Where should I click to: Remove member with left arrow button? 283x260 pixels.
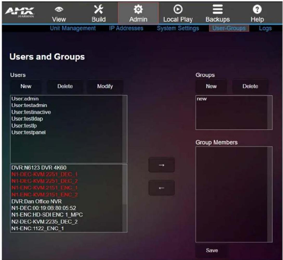162,188
